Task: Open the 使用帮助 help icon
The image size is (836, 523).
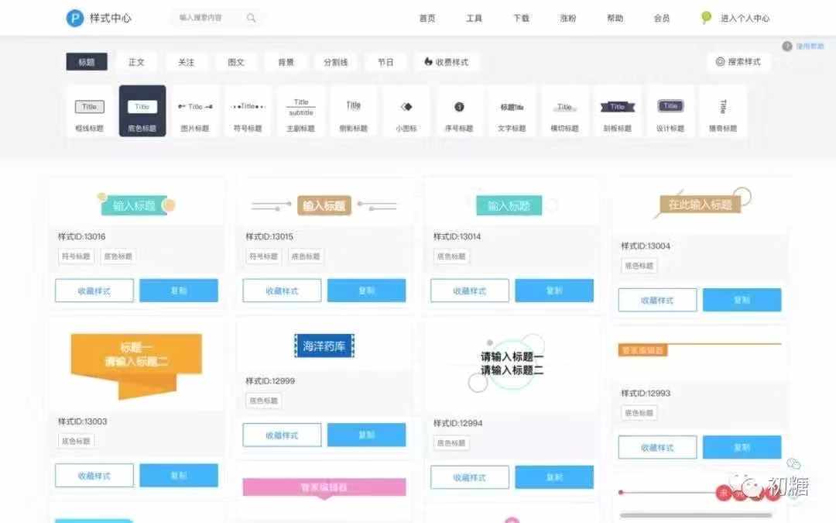Action: point(787,46)
